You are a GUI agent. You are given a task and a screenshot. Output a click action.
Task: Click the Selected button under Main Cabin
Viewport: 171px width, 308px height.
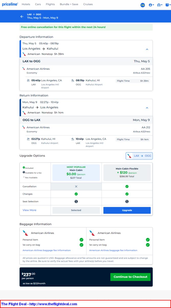[x=76, y=210]
